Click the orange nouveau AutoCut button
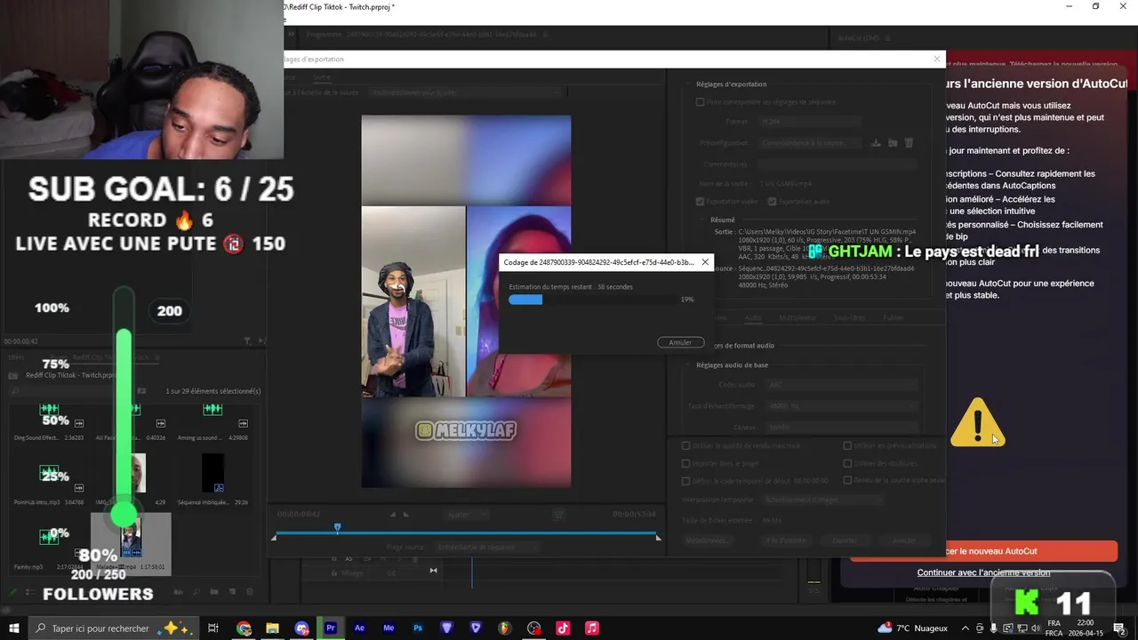Image resolution: width=1138 pixels, height=640 pixels. pyautogui.click(x=982, y=551)
